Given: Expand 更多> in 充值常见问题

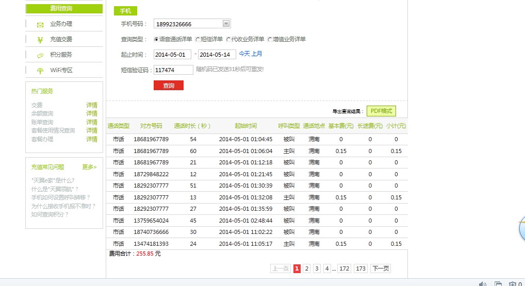Looking at the screenshot, I should tap(89, 167).
